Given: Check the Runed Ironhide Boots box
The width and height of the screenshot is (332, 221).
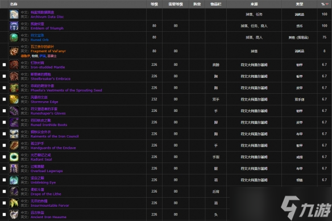Looking at the screenshot, I should [x=4, y=122].
